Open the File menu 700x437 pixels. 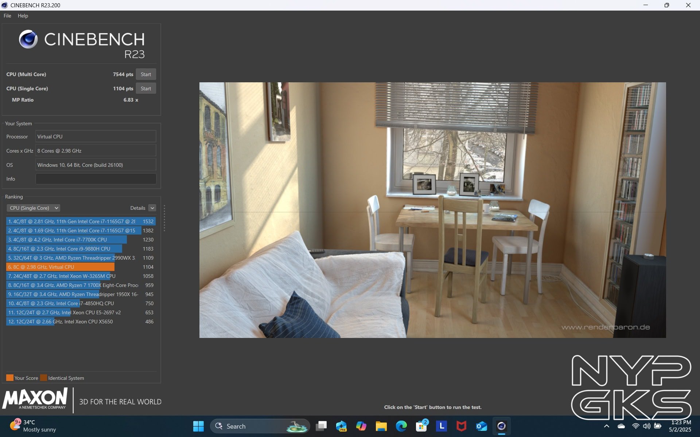pos(7,16)
